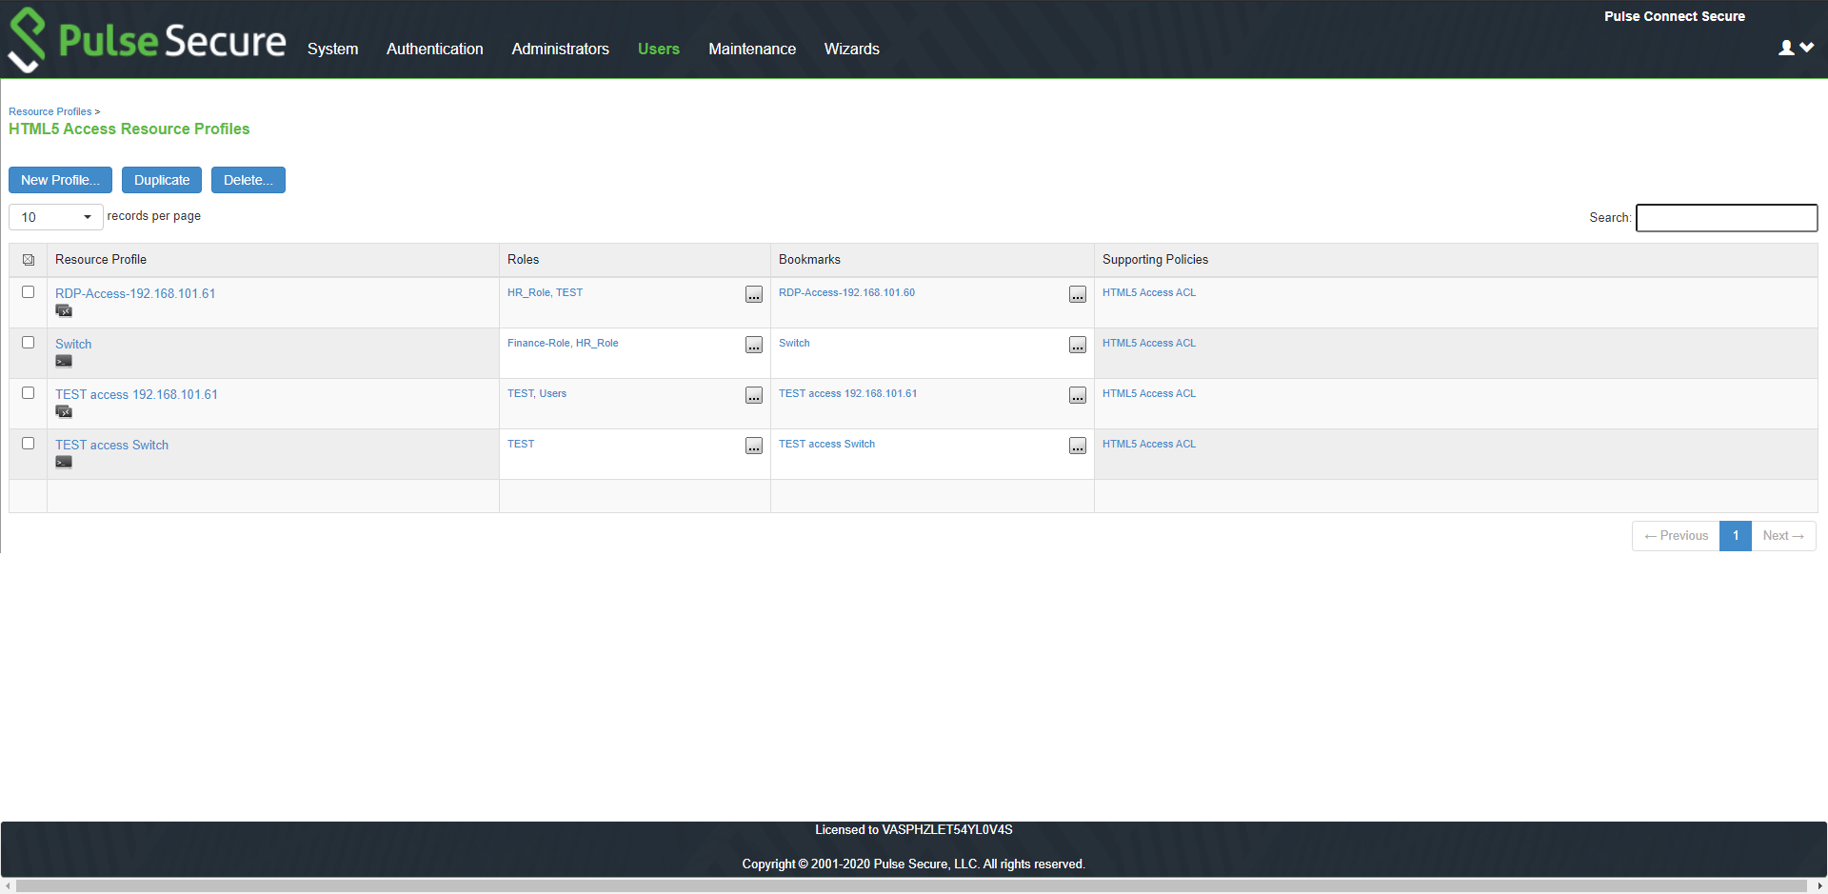Open the Authentication menu
The width and height of the screenshot is (1828, 894).
point(434,49)
